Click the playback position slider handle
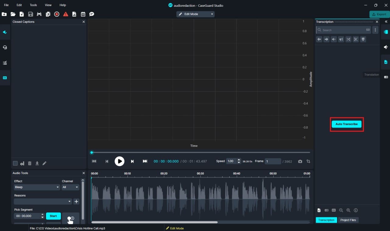The width and height of the screenshot is (390, 231). click(92, 152)
